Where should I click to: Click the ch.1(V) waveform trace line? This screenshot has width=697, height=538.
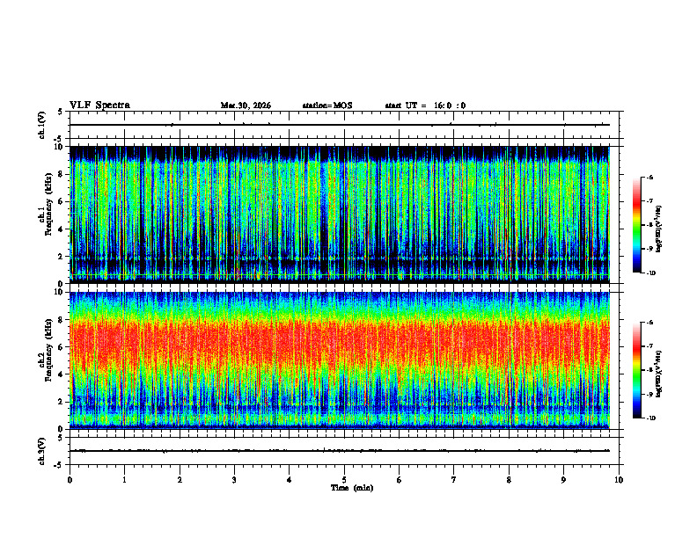point(340,125)
